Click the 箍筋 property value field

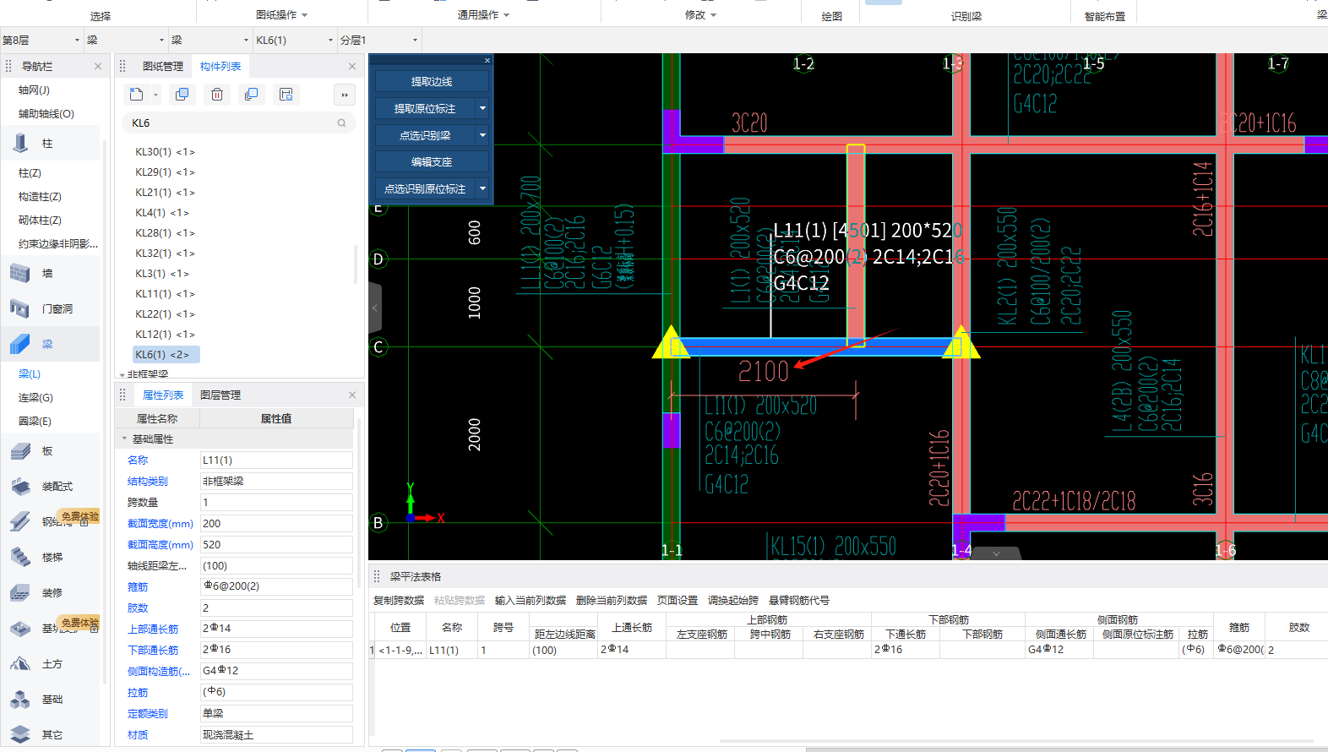tap(276, 586)
